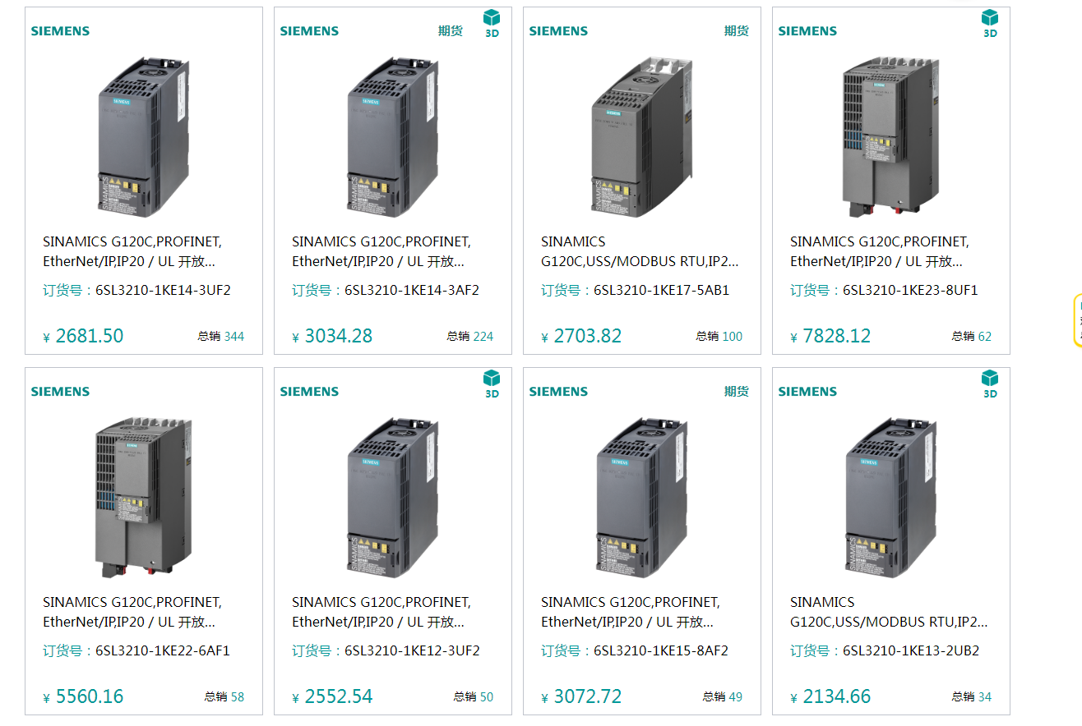Open USS/MODBUS RTU title priced 2134.66
This screenshot has height=726, width=1082.
tap(889, 612)
